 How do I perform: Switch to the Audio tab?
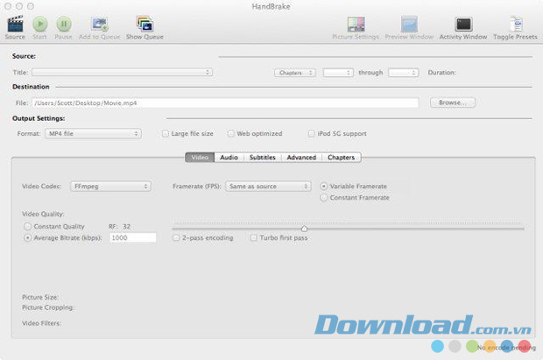click(229, 158)
